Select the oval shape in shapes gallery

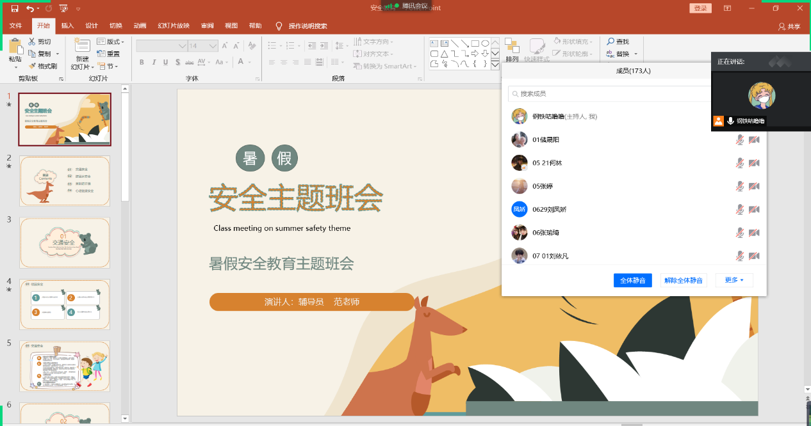(486, 43)
